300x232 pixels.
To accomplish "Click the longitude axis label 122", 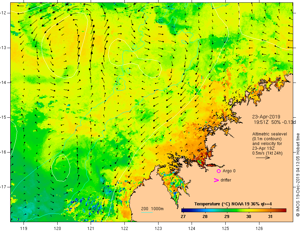I will (124, 228).
